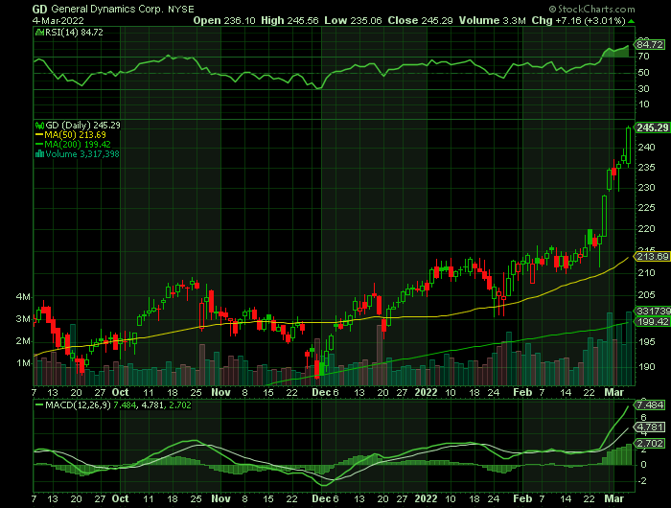This screenshot has height=508, width=671.
Task: Click Nov on the price panel date axis
Action: [220, 392]
